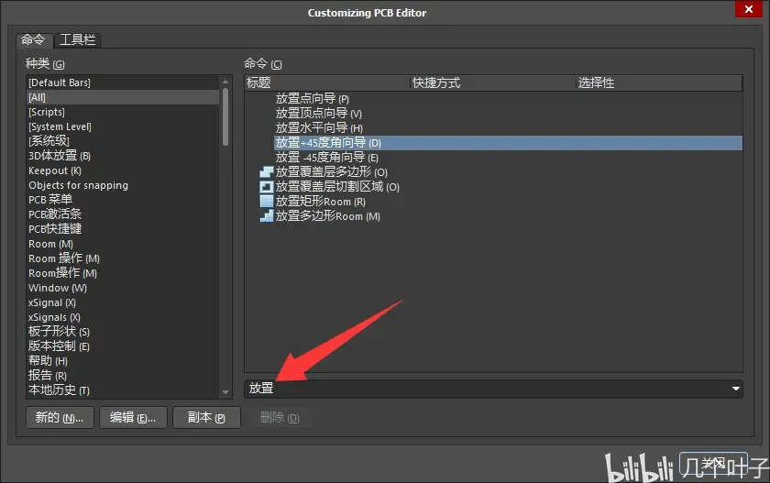Select the 命令 tab
770x483 pixels.
coord(33,39)
